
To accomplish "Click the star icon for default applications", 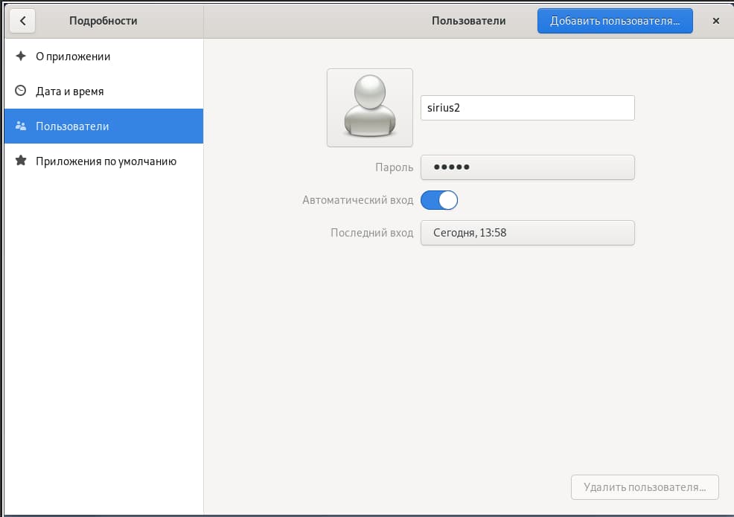I will pos(21,161).
